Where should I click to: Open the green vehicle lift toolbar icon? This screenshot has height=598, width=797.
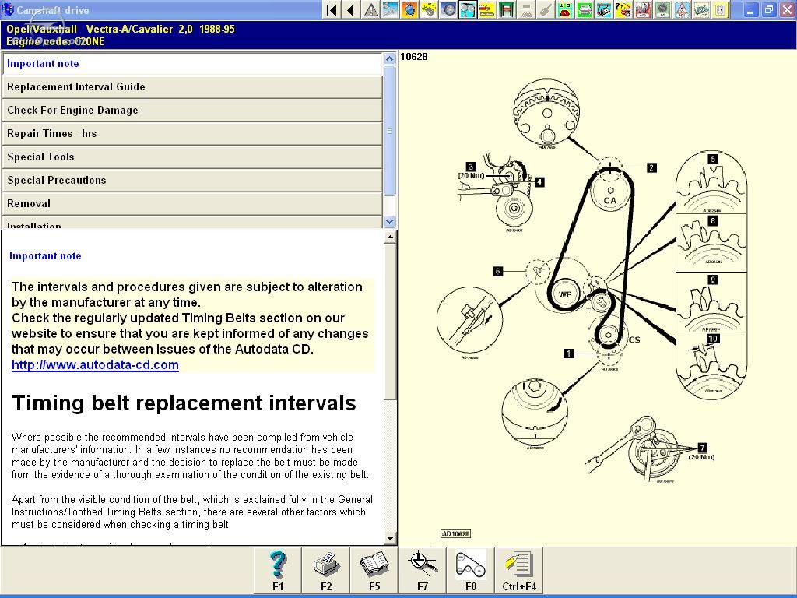click(x=506, y=9)
